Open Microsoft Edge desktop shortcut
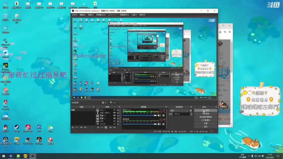The height and width of the screenshot is (159, 283). click(5, 43)
